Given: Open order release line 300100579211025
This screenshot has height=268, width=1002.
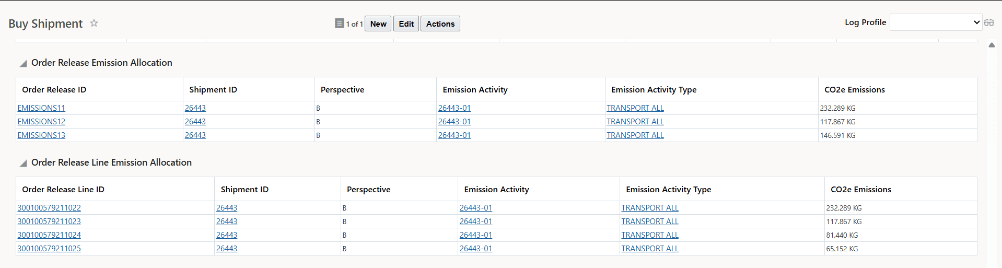Looking at the screenshot, I should [x=49, y=249].
